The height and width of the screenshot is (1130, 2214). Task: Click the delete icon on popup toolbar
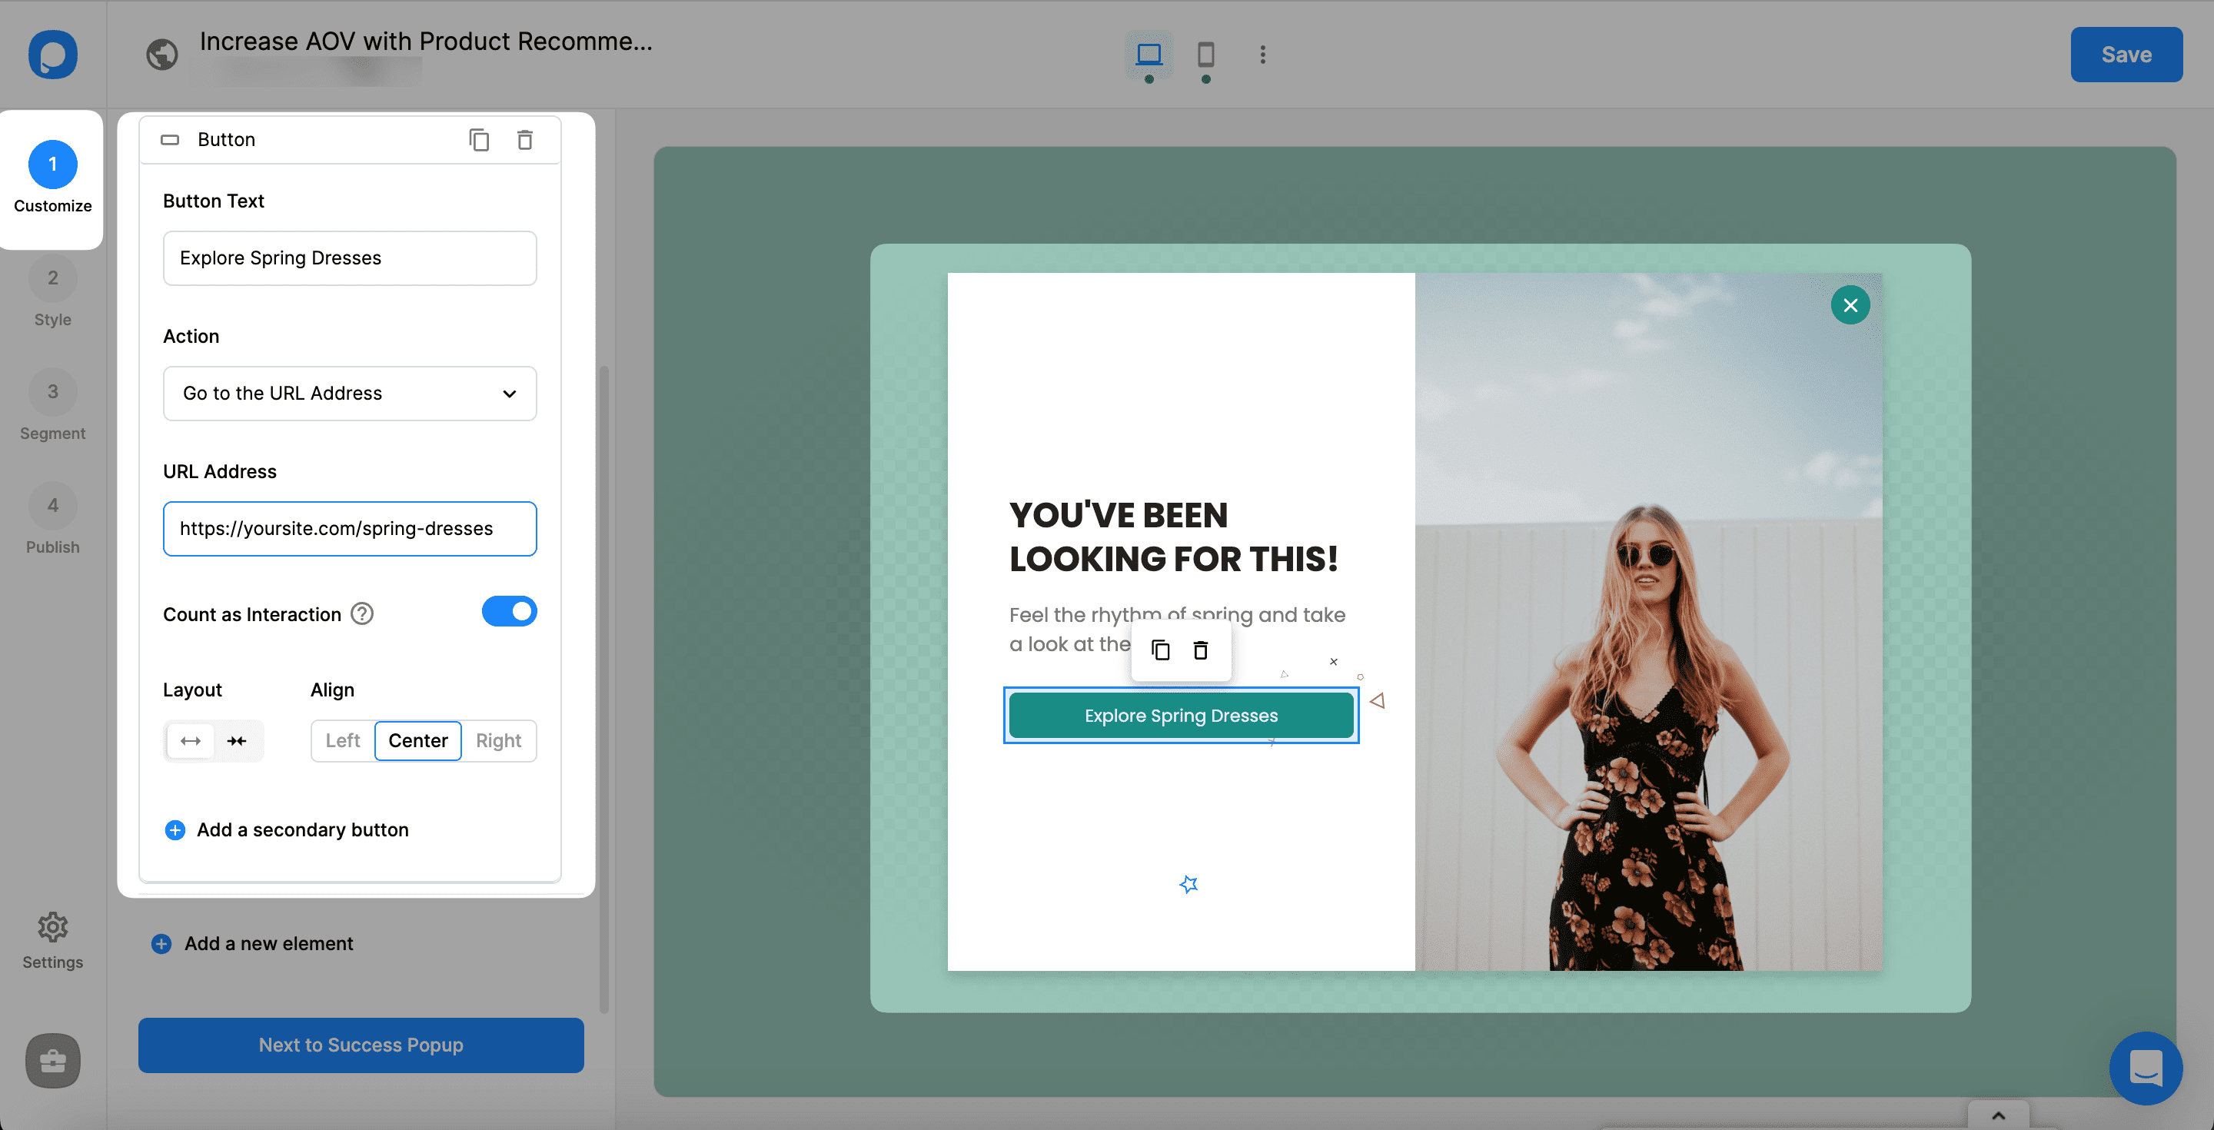tap(1201, 649)
